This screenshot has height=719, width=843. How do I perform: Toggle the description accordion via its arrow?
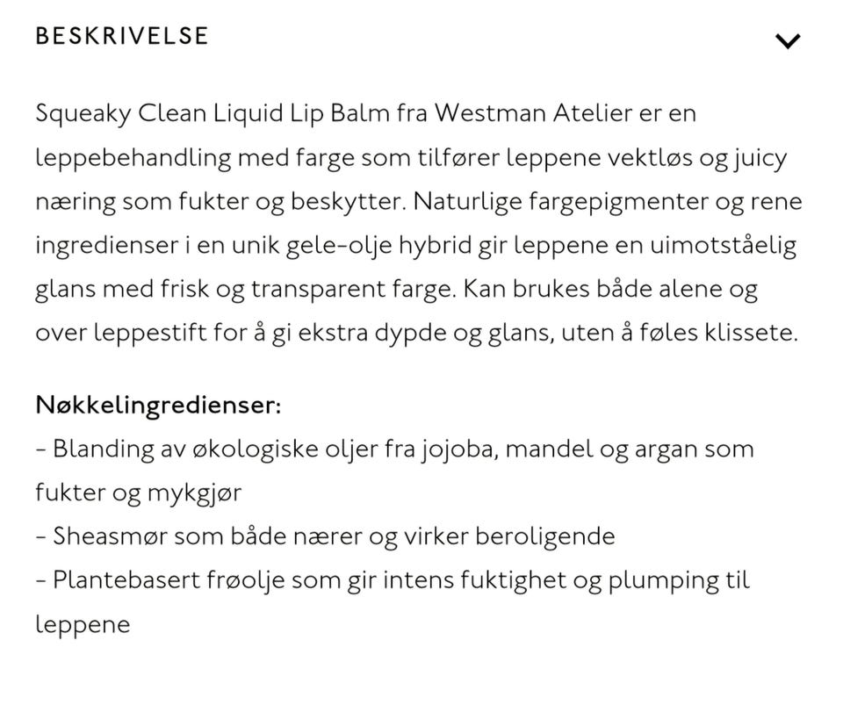click(x=788, y=40)
